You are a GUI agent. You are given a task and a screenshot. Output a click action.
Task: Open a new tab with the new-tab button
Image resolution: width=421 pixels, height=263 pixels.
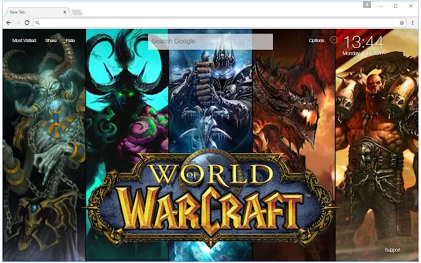pos(77,12)
